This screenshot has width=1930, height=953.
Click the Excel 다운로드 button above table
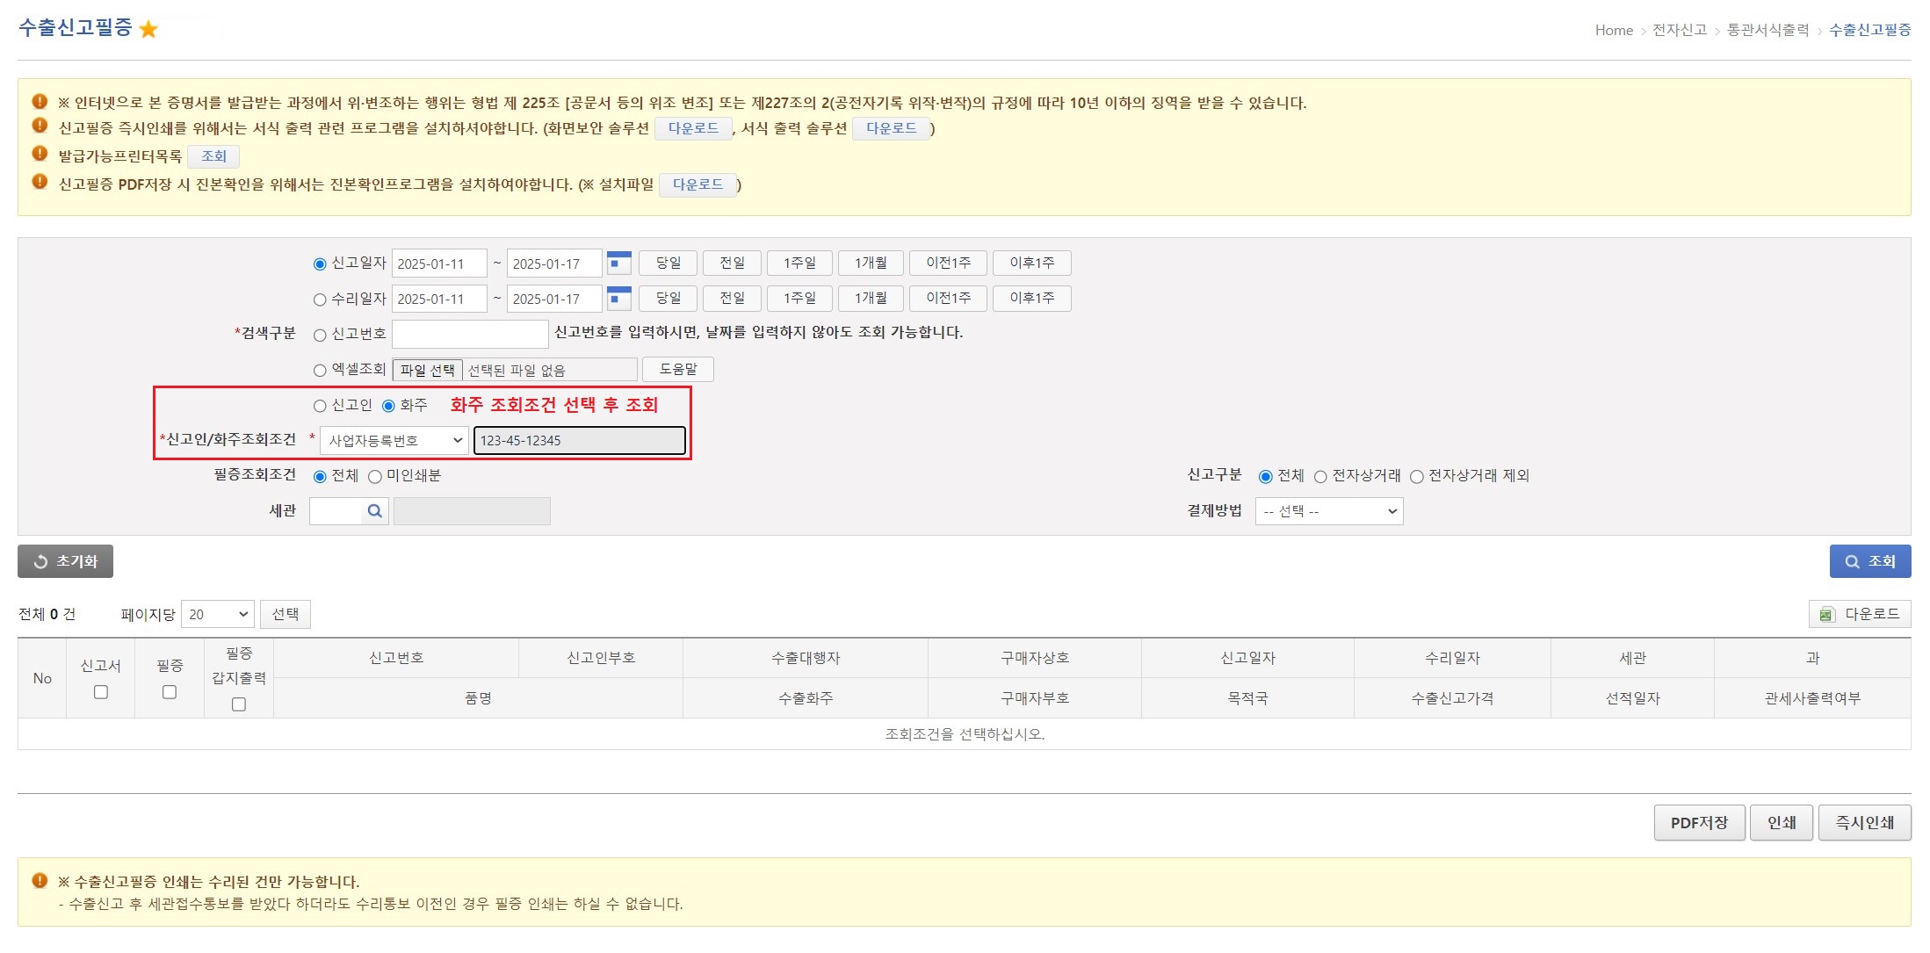pyautogui.click(x=1860, y=614)
